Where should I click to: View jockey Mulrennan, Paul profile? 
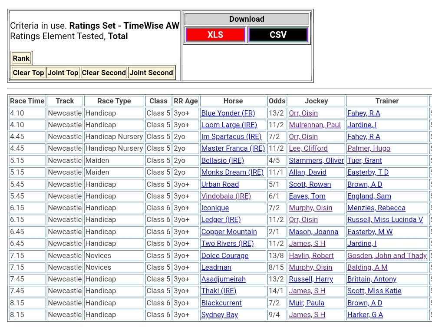click(x=315, y=125)
